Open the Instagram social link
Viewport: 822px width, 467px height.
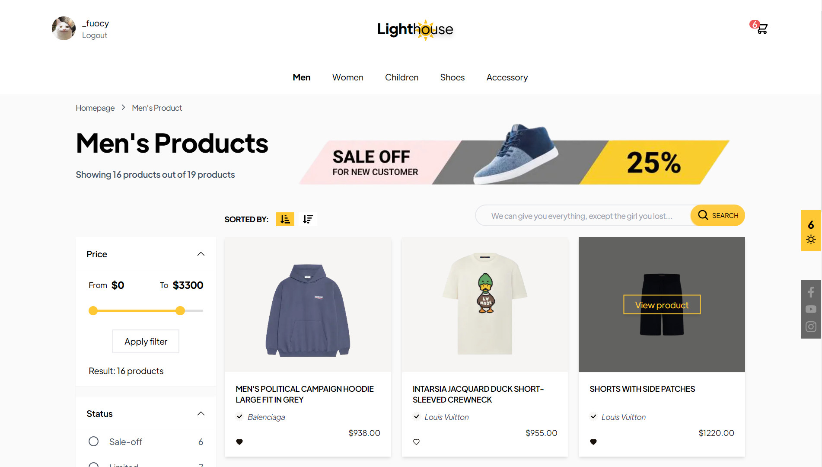point(811,326)
